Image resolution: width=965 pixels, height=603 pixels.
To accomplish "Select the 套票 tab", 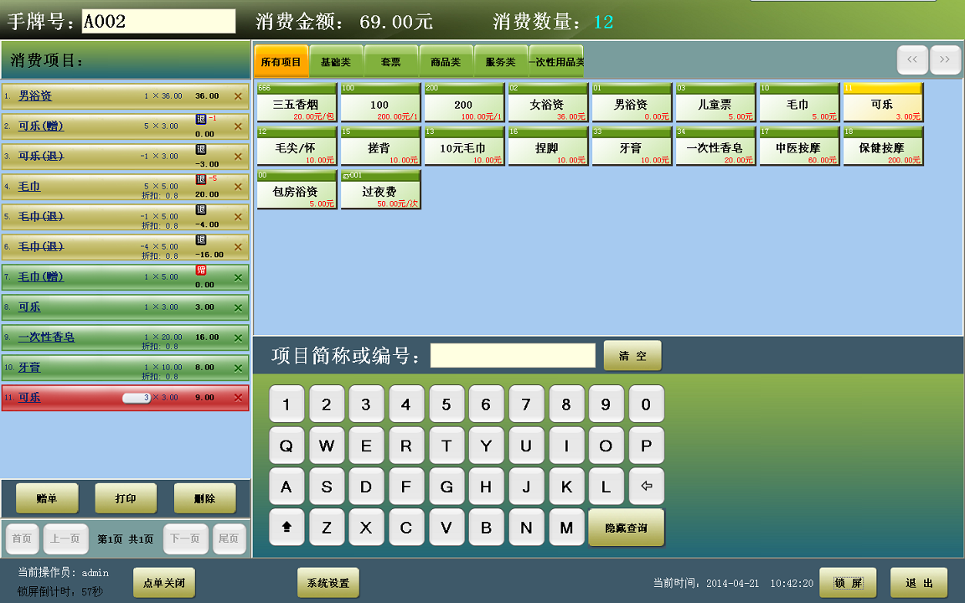I will (x=391, y=62).
